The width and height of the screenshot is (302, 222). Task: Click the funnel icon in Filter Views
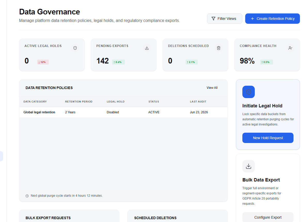click(213, 19)
